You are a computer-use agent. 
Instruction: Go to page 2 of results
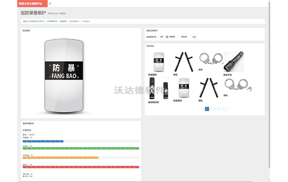[x=211, y=109]
